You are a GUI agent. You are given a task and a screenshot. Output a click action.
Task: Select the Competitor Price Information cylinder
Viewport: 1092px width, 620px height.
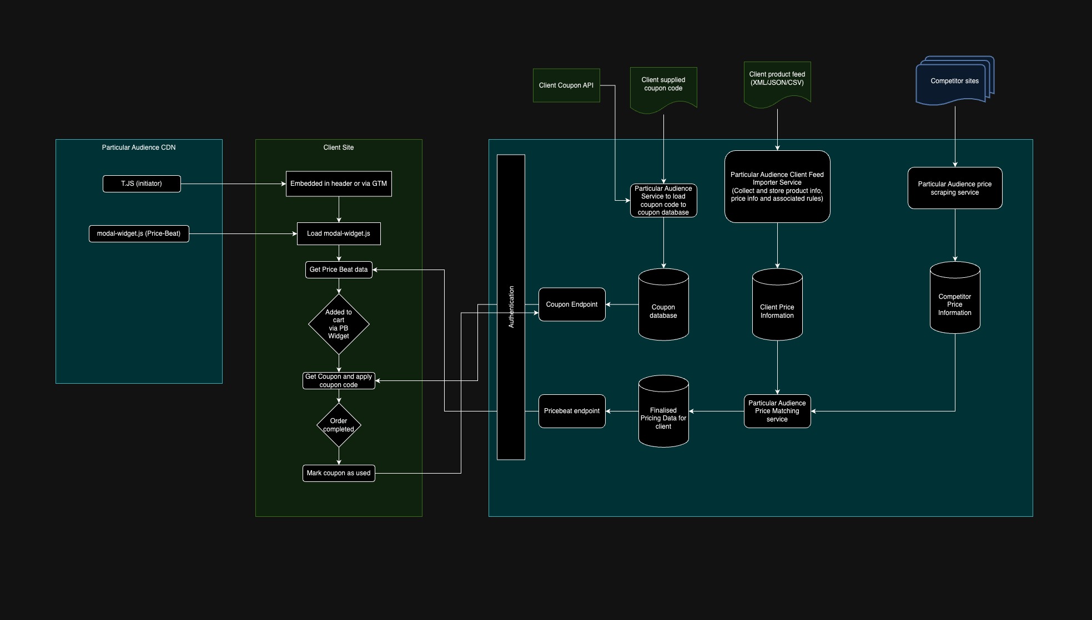coord(955,297)
